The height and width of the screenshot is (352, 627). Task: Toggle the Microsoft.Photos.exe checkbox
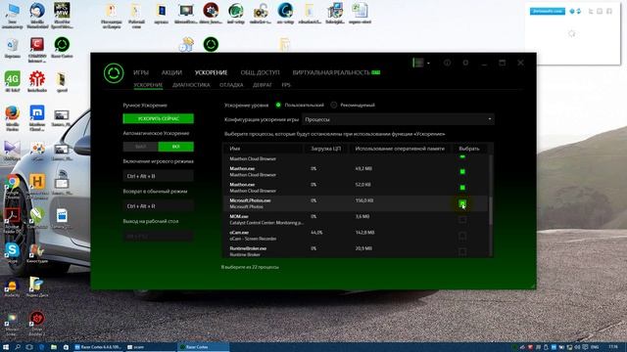pyautogui.click(x=462, y=203)
